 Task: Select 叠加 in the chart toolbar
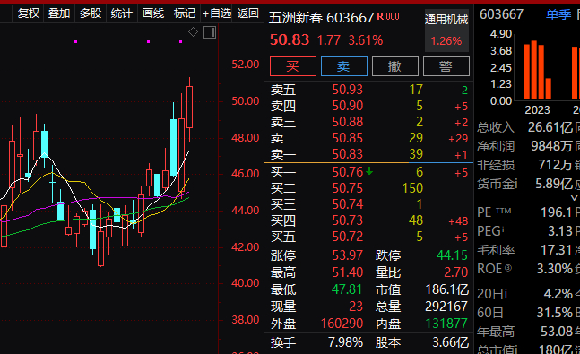click(x=59, y=13)
